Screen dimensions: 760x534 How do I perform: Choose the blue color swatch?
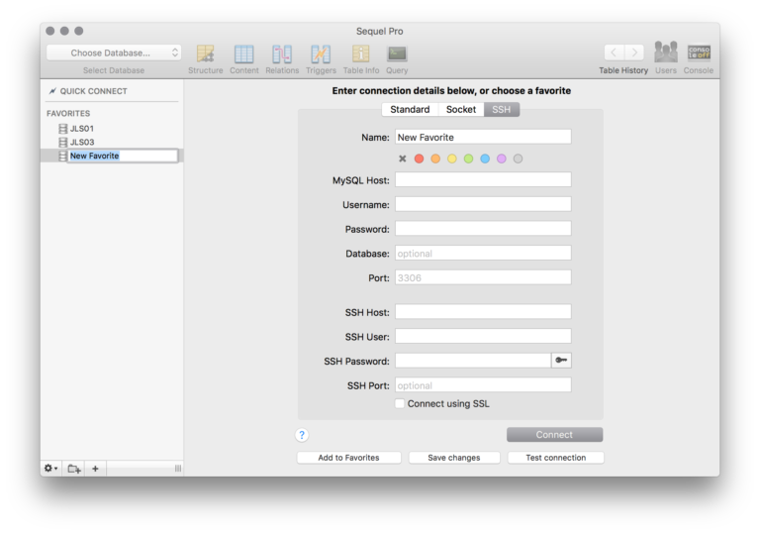[485, 159]
